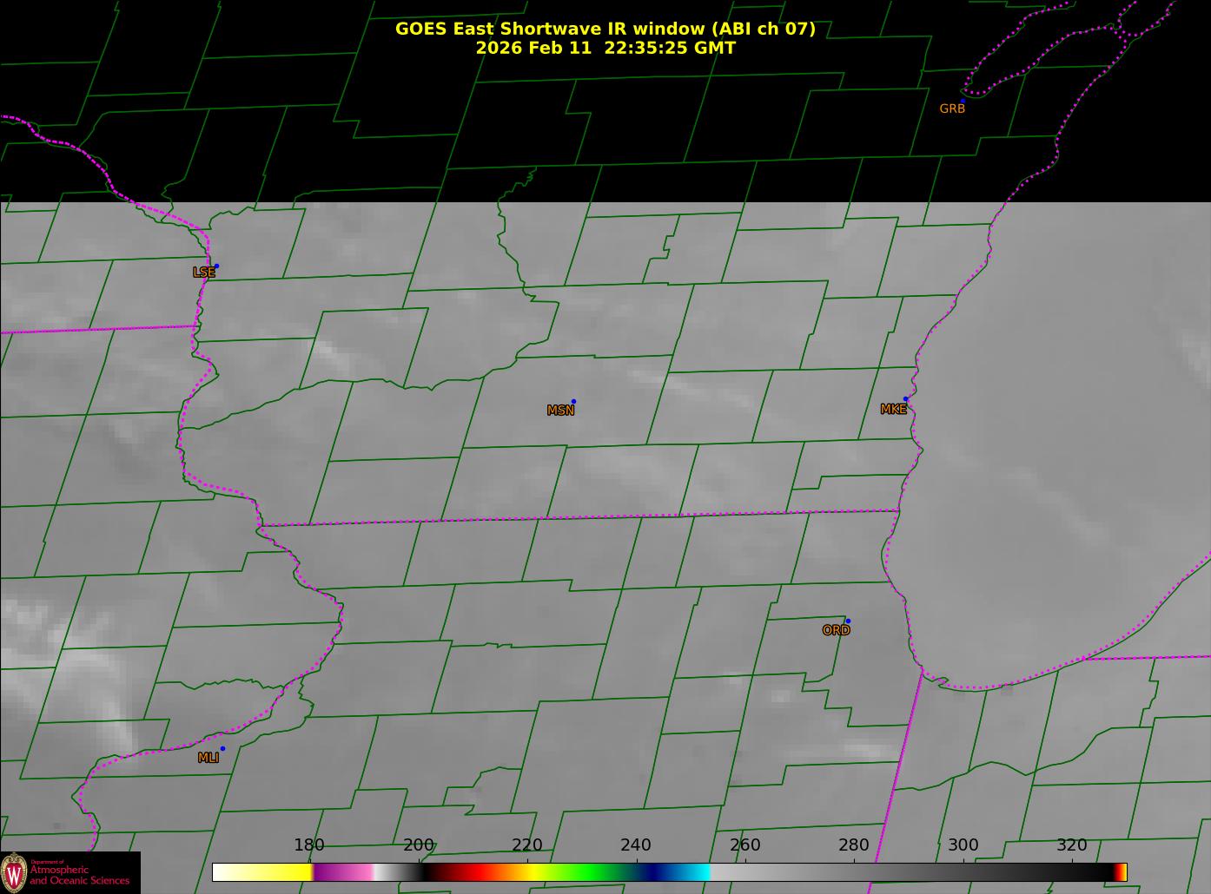
Task: Click the magenta segment near 180 on colorbar
Action: coord(343,871)
